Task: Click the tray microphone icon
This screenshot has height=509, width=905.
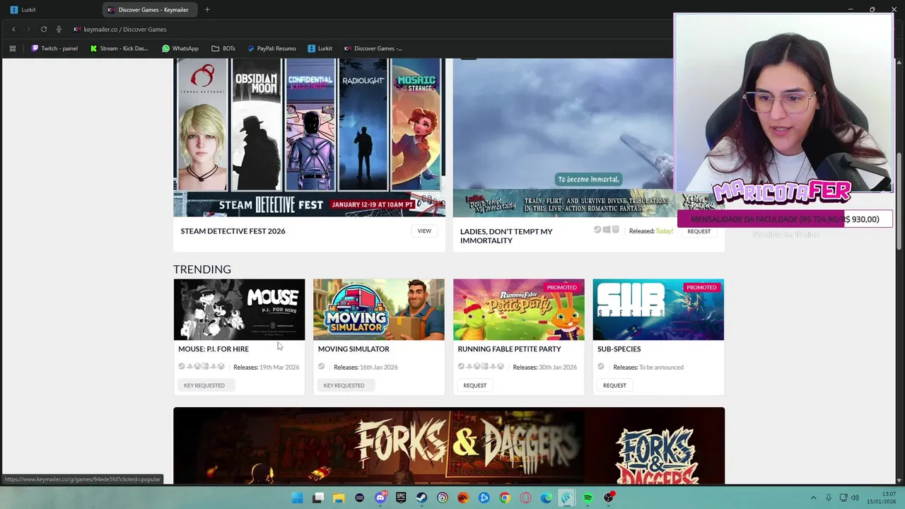Action: [829, 498]
